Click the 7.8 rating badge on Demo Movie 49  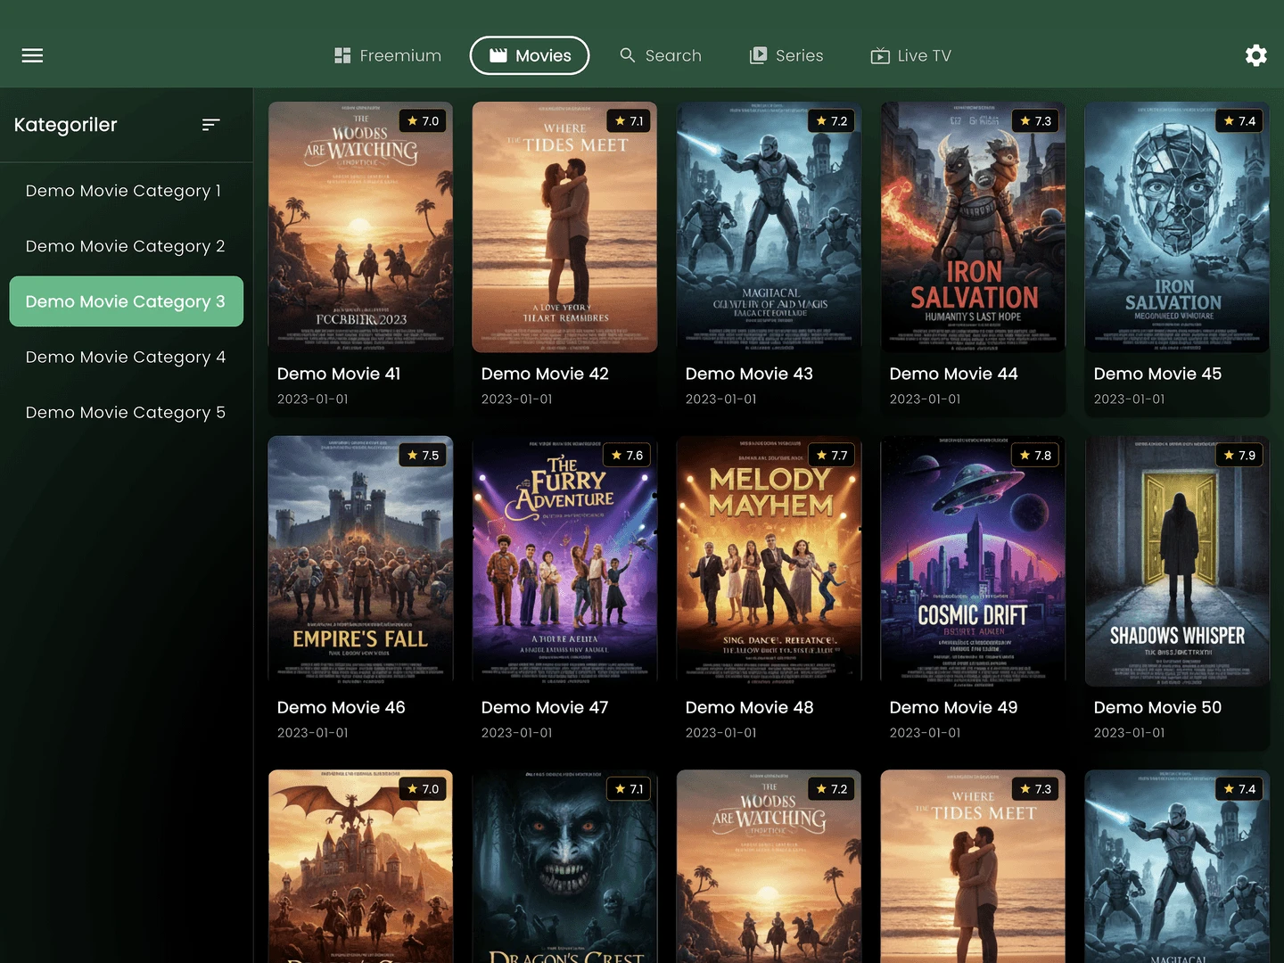point(1035,455)
